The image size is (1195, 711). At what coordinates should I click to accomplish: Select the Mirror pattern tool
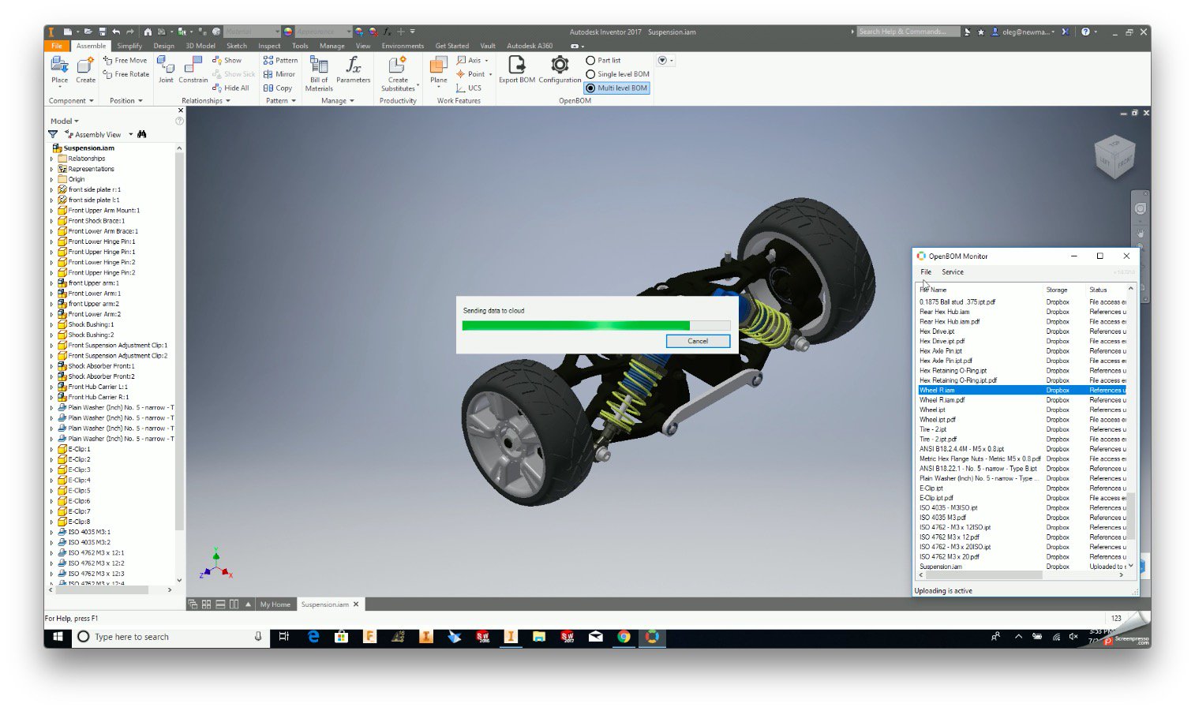click(x=280, y=73)
